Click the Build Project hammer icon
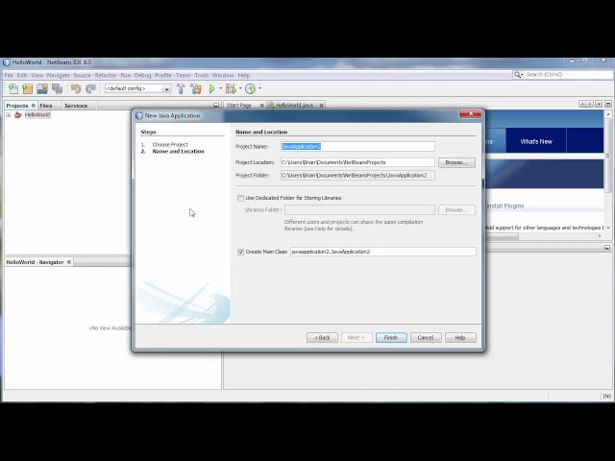 [x=181, y=88]
